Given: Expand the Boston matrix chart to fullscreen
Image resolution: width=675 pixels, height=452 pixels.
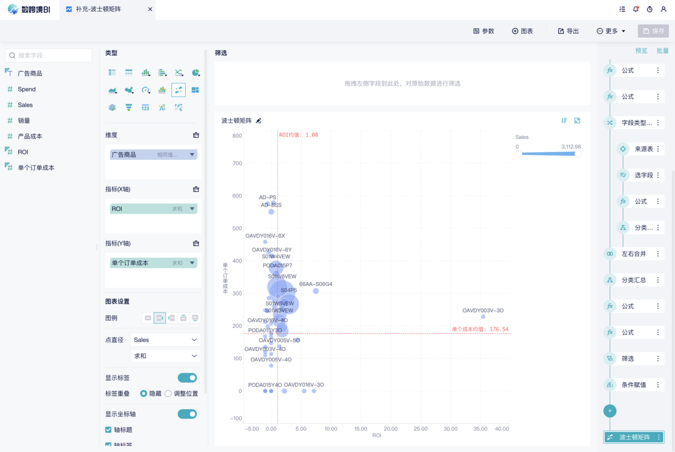Looking at the screenshot, I should (x=577, y=120).
